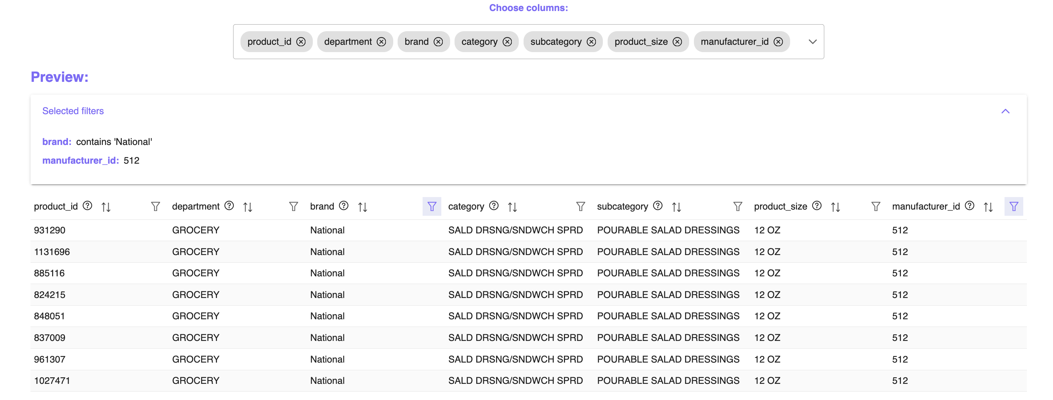
Task: Click the brand filter label
Action: coord(57,142)
